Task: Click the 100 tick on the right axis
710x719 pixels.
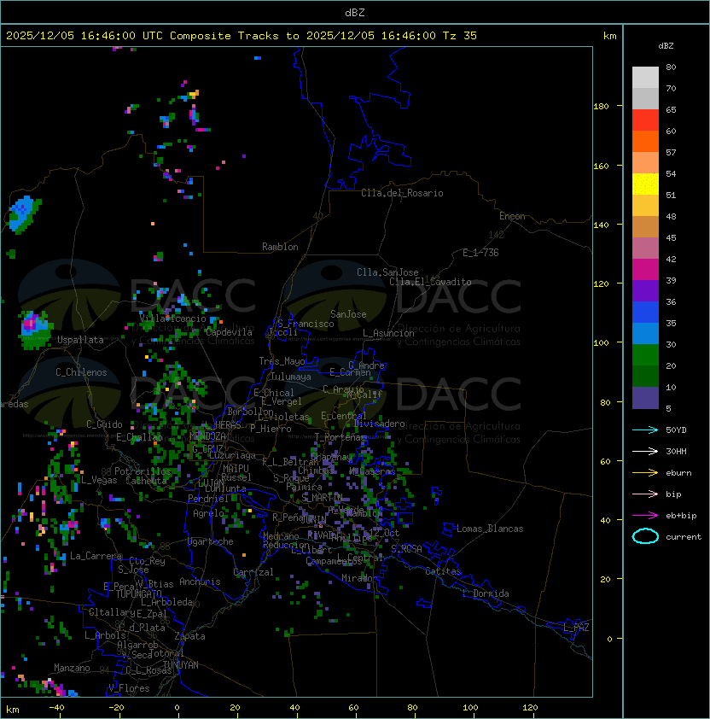Action: 601,343
